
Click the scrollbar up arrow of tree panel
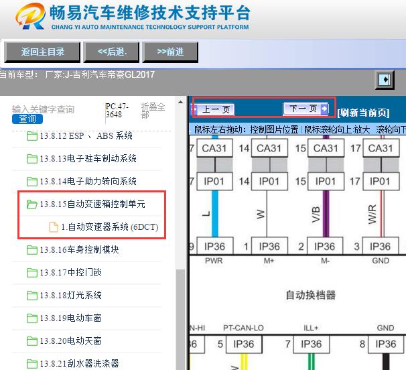[180, 103]
